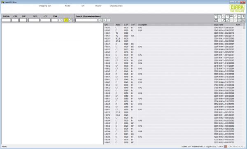
Task: Click the home icon in bottom toolbar row
Action: point(216,20)
